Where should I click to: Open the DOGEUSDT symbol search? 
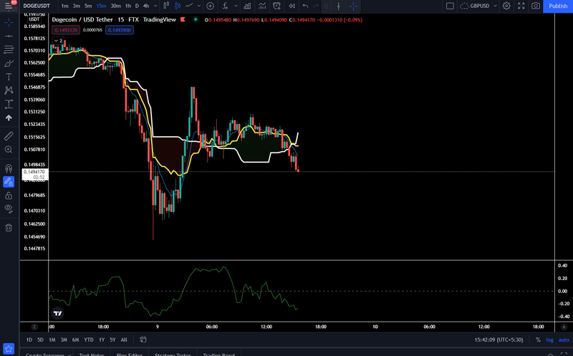tap(37, 6)
